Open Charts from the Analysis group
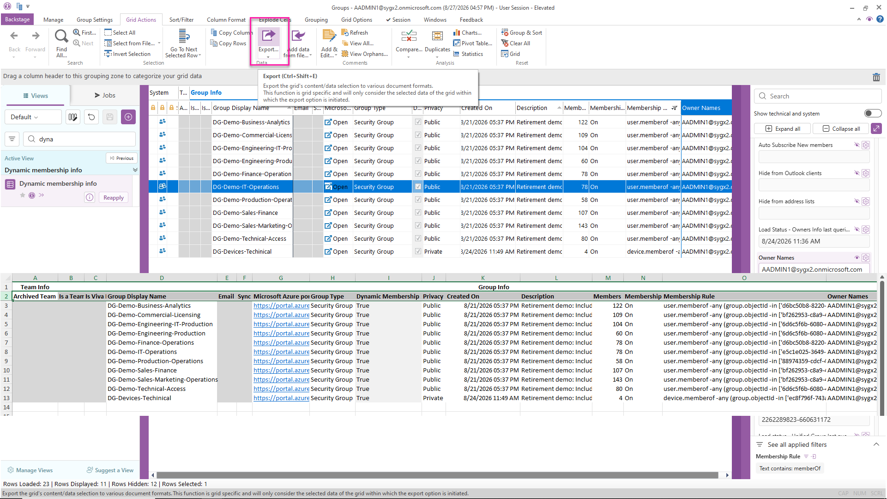This screenshot has height=499, width=887. [467, 32]
